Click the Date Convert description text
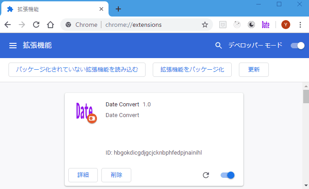The height and width of the screenshot is (189, 309). click(122, 115)
